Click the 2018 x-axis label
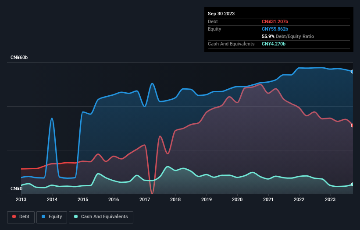Image resolution: width=360 pixels, height=230 pixels. (x=175, y=199)
